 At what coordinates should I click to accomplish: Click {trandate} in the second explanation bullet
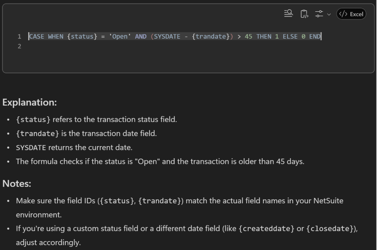tap(37, 134)
